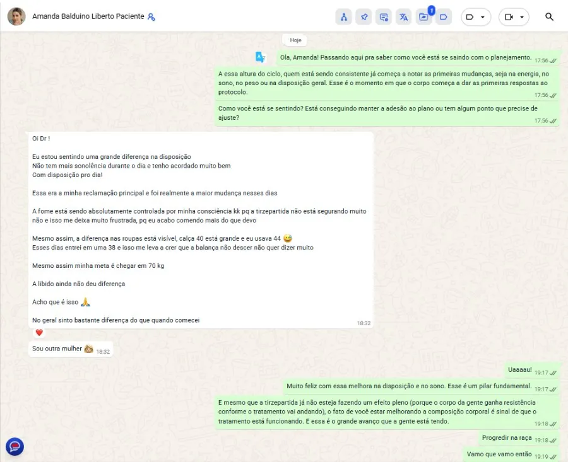Image resolution: width=568 pixels, height=462 pixels.
Task: Select the message 'Sou outra mulher'
Action: tap(71, 349)
